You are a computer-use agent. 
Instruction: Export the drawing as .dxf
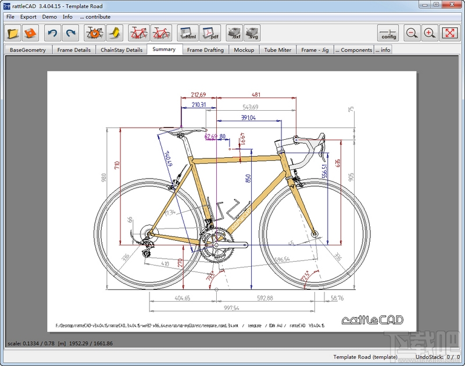pos(235,33)
